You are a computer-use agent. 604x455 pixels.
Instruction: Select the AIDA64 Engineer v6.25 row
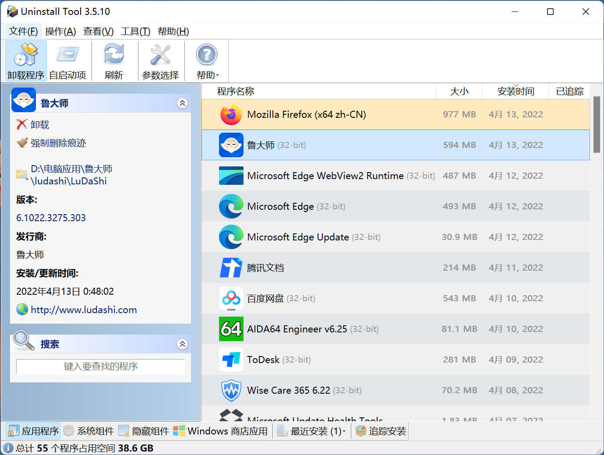396,329
